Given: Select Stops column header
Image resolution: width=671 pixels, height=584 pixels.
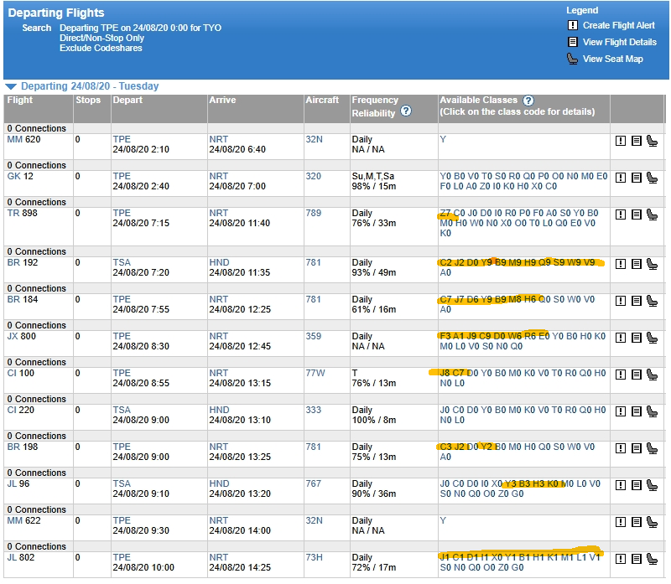Looking at the screenshot, I should click(88, 100).
